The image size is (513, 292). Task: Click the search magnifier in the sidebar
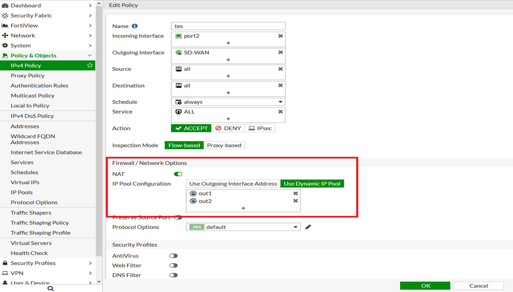(x=50, y=288)
